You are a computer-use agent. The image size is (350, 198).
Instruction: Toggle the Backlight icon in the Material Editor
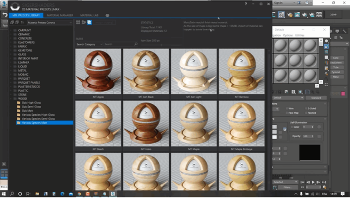[x=326, y=47]
